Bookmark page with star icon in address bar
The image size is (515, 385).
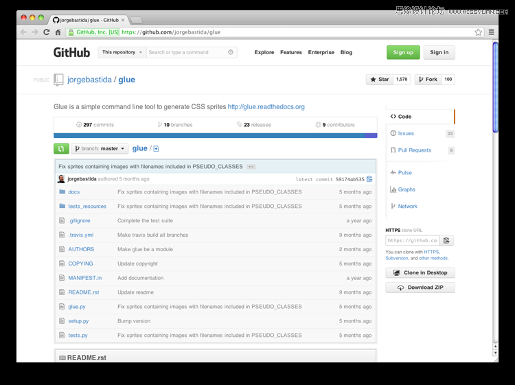point(478,32)
